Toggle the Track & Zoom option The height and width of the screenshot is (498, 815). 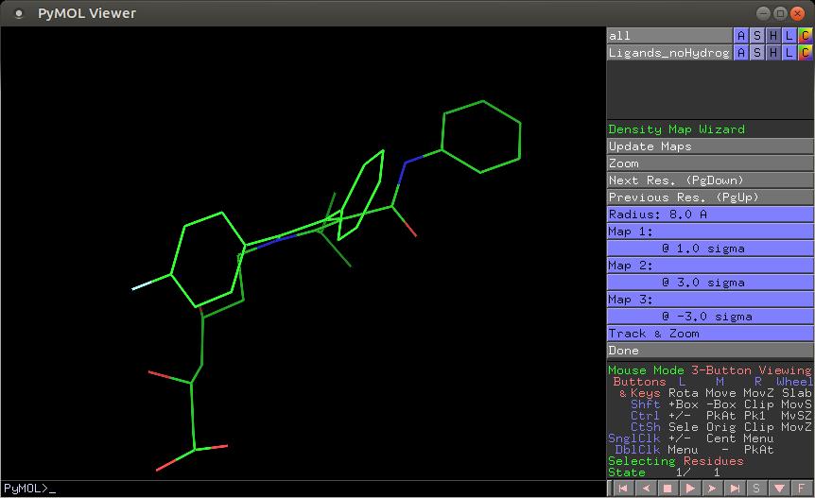click(709, 334)
